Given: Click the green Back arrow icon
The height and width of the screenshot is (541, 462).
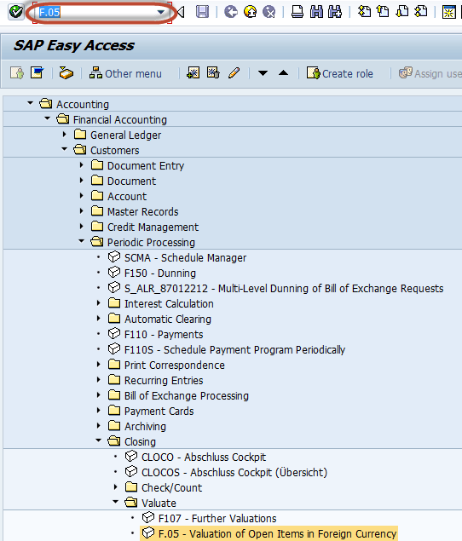Looking at the screenshot, I should (231, 12).
